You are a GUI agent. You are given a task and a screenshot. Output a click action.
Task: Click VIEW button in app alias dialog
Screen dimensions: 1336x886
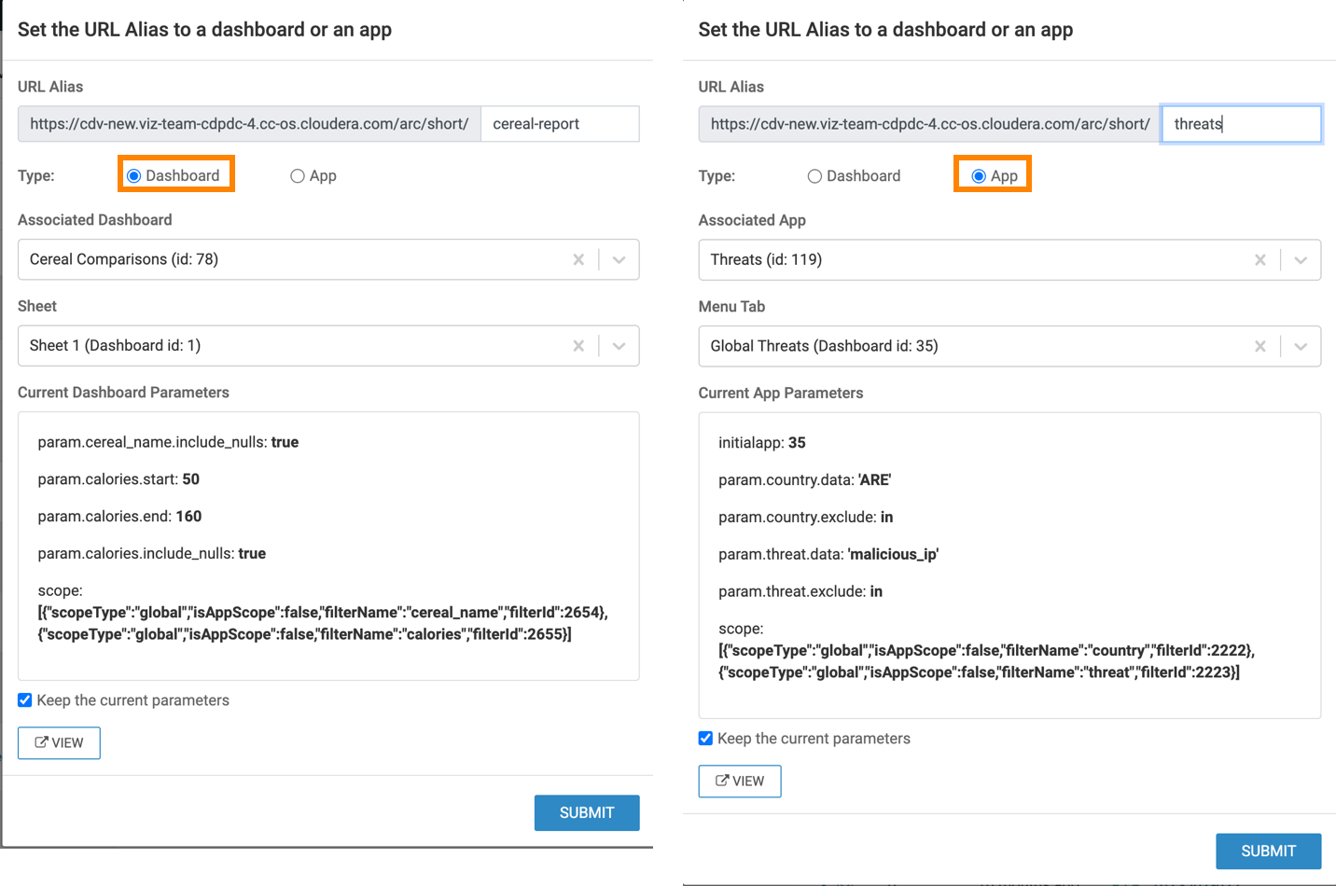[x=740, y=782]
